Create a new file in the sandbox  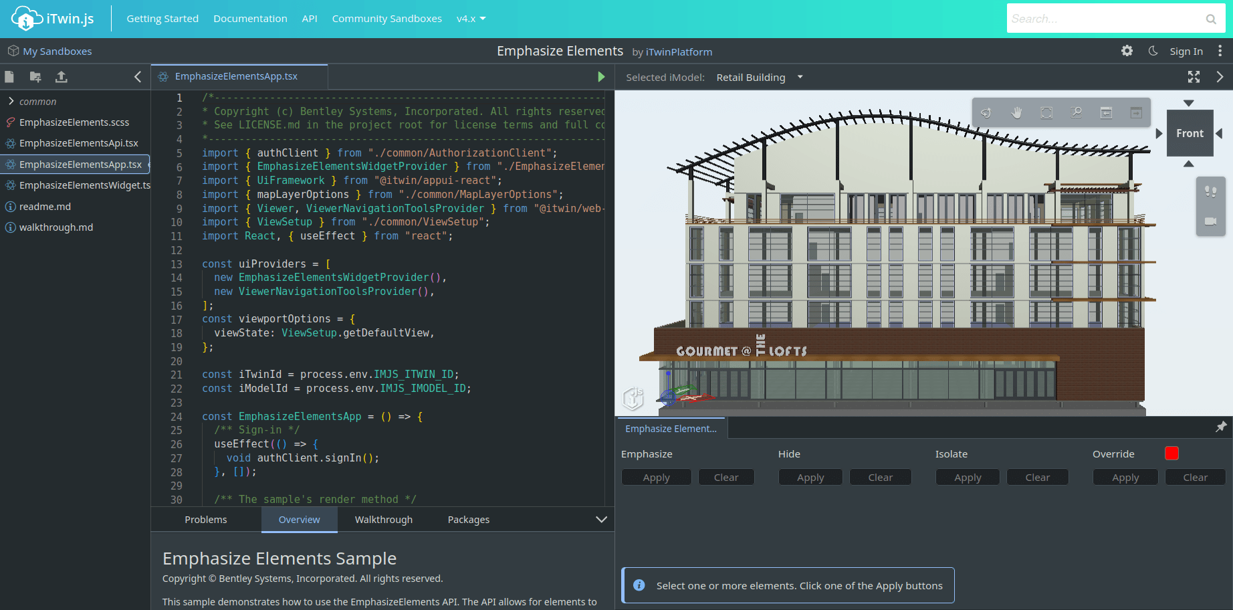9,77
